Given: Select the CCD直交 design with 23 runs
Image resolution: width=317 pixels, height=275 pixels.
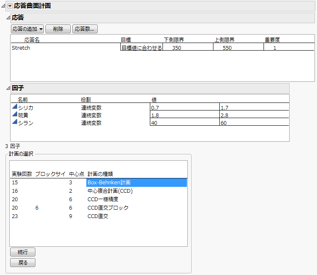Looking at the screenshot, I should click(x=99, y=216).
